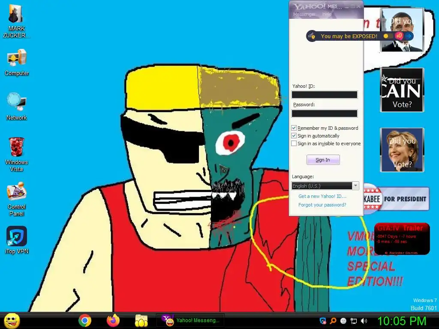Screen dimensions: 439x329
Task: Open the Network desktop icon
Action: click(x=17, y=106)
